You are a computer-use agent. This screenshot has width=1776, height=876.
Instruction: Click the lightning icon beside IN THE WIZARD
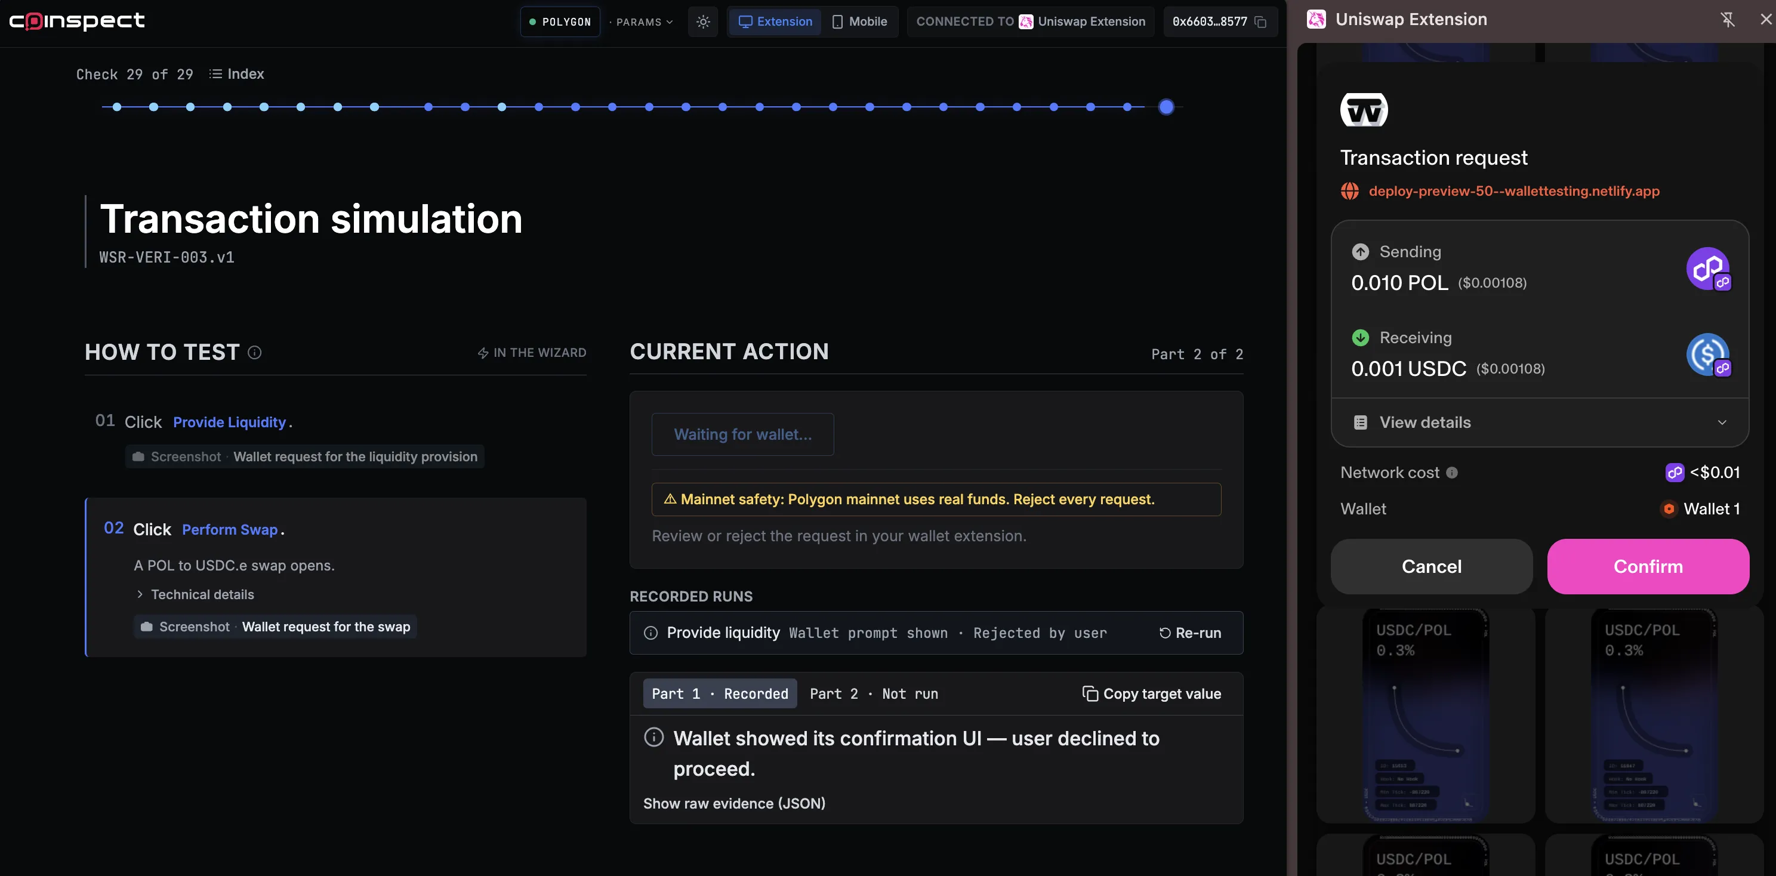(x=483, y=353)
